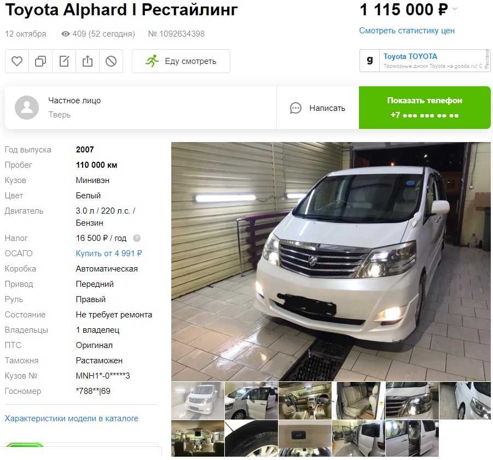Open Смотреть статистику цен link
Viewport: 493px width, 460px height.
(x=407, y=31)
